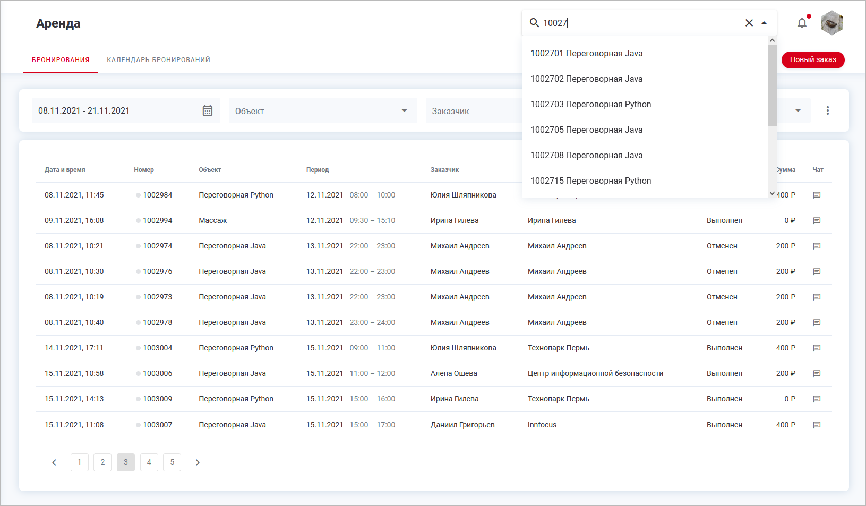Expand the rightmost filter dropdown arrow
The width and height of the screenshot is (866, 506).
(798, 110)
